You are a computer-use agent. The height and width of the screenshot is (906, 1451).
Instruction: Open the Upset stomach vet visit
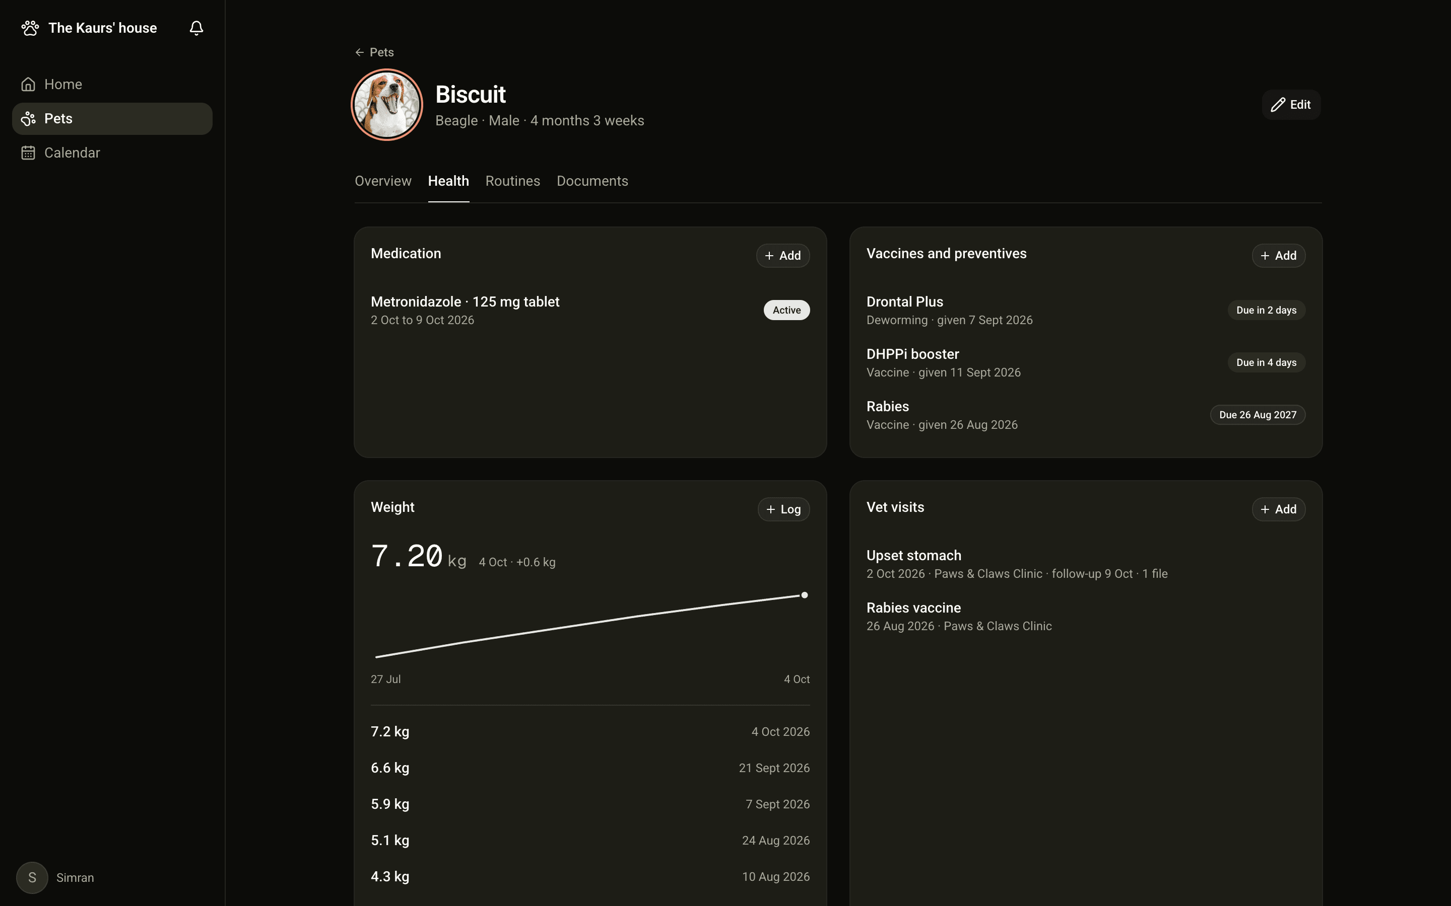click(1086, 564)
